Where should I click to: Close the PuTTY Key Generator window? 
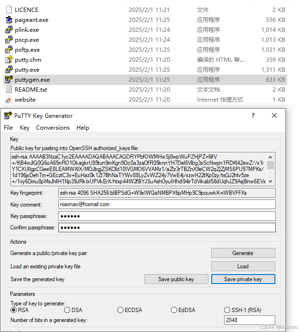tap(274, 115)
